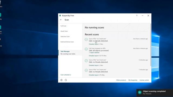Click the No threats text in the notification
This screenshot has height=97, width=173.
147,94
